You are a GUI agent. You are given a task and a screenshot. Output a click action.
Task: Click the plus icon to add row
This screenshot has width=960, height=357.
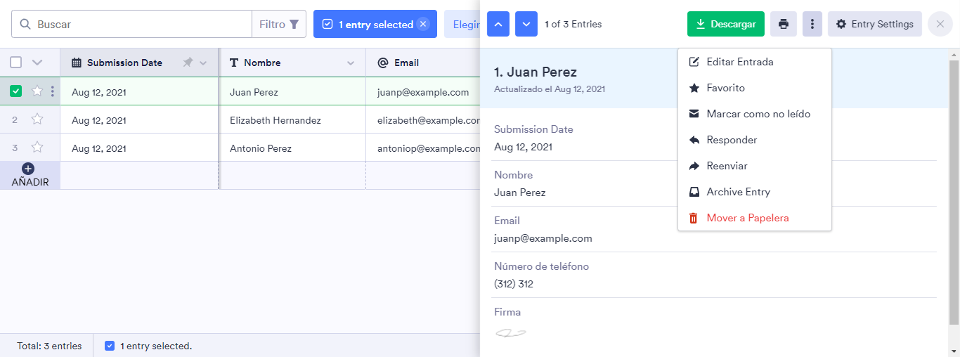point(28,169)
